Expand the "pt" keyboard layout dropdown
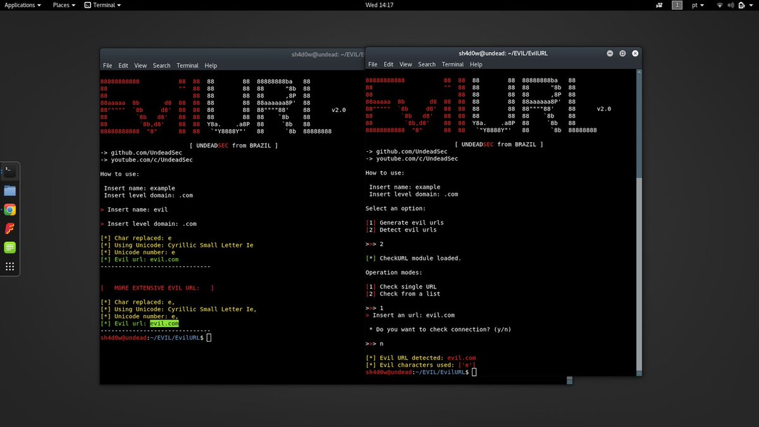Image resolution: width=759 pixels, height=427 pixels. [x=698, y=5]
